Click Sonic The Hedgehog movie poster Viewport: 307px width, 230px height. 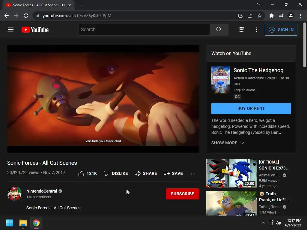pyautogui.click(x=221, y=80)
